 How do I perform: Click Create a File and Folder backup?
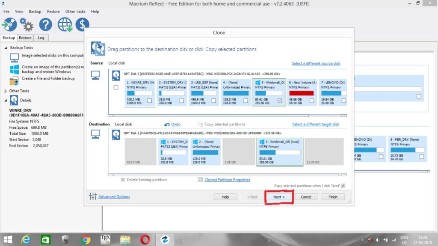coord(48,79)
